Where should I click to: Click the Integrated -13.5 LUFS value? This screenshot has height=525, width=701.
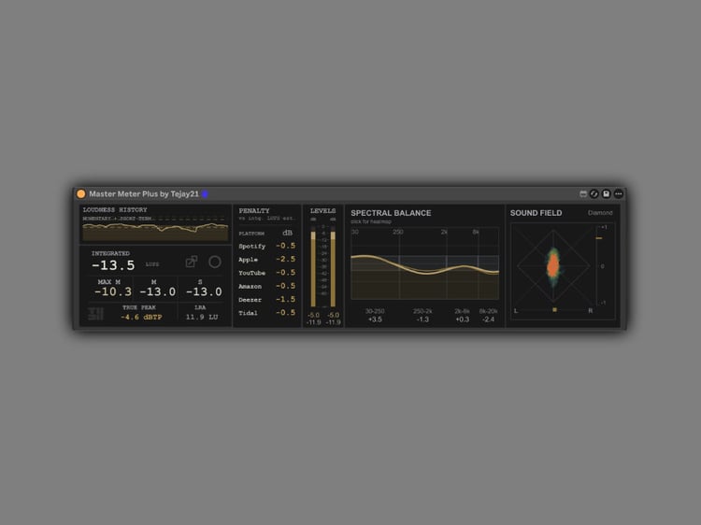[x=113, y=265]
